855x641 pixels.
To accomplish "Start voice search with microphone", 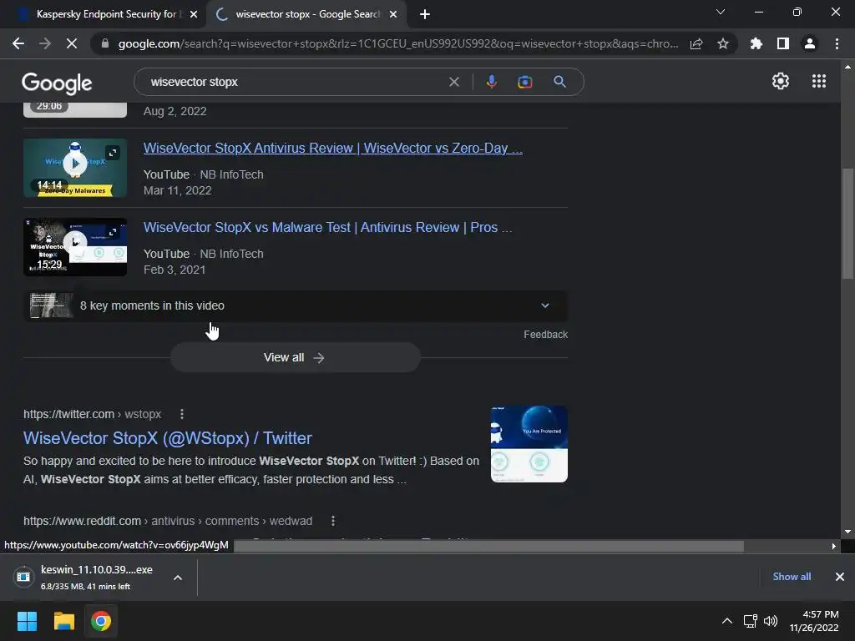I will pos(491,82).
